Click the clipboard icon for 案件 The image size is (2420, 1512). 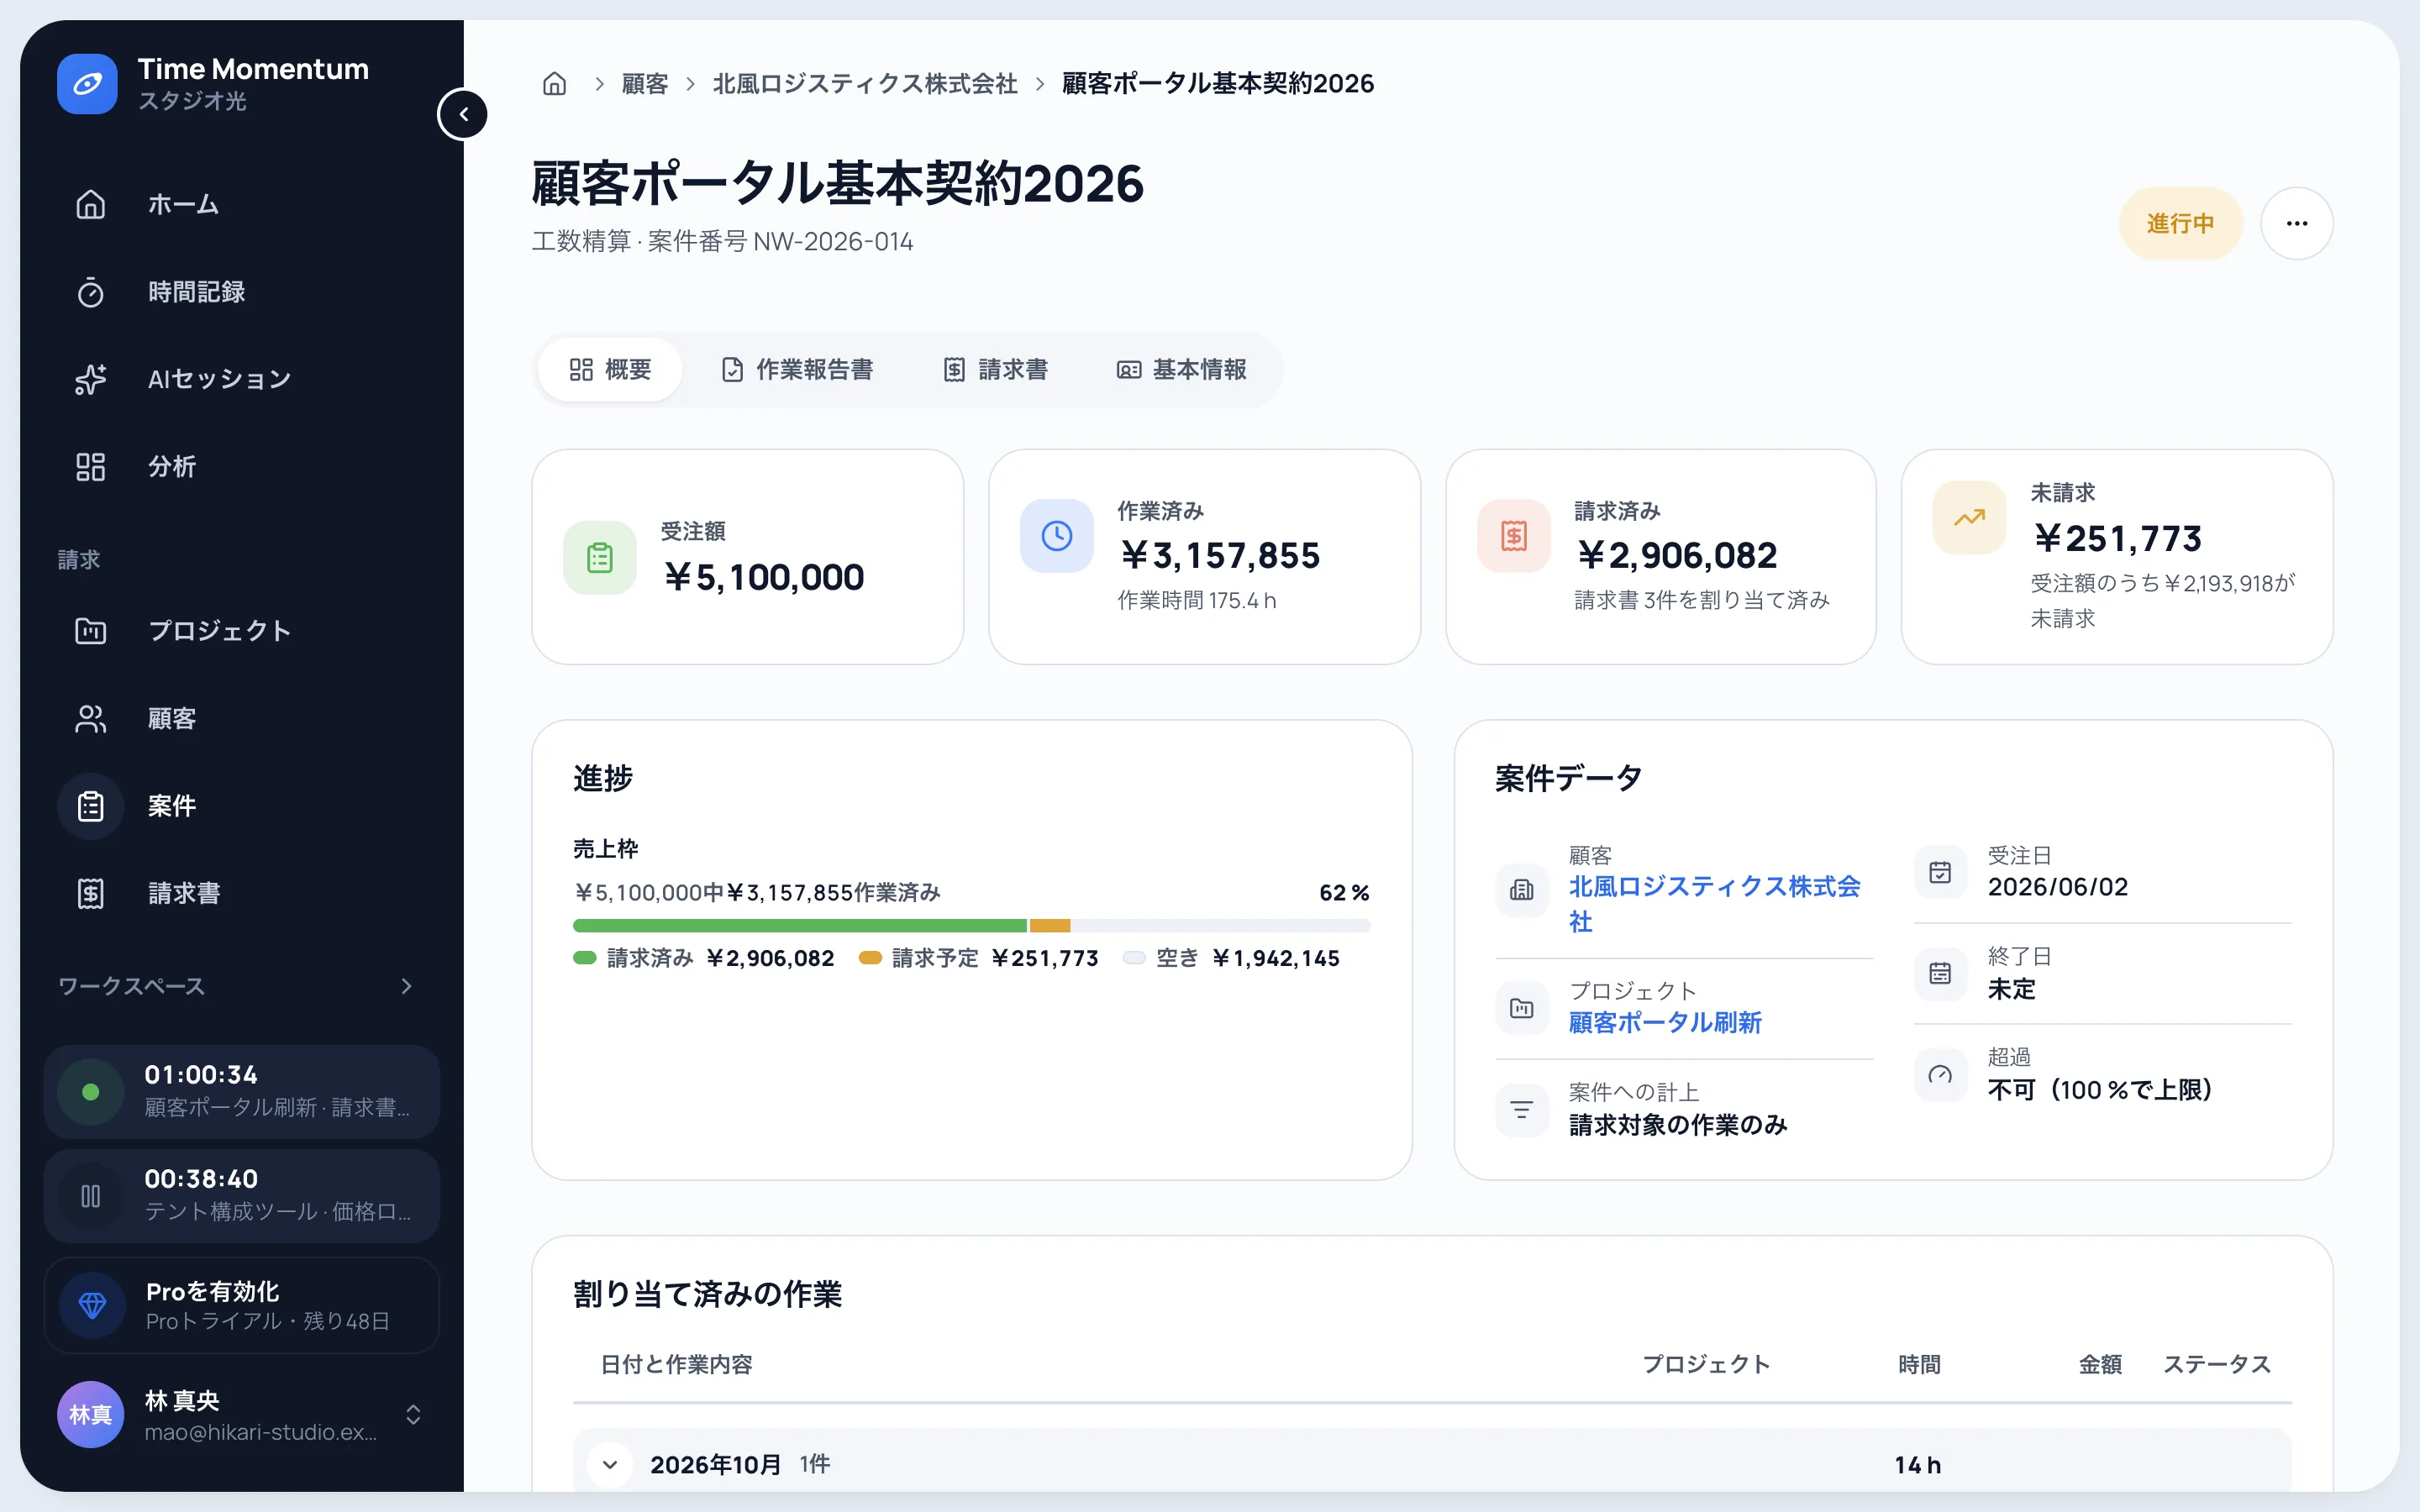click(x=91, y=806)
